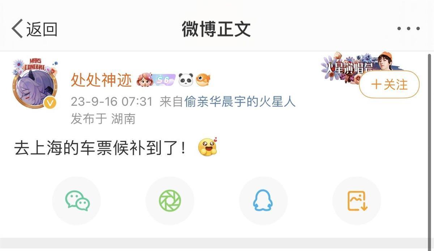
Task: Open 偷亲华晨宇的火星人 source link
Action: [240, 102]
